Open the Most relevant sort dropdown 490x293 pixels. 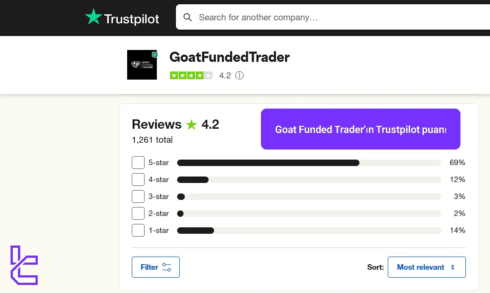click(x=426, y=267)
